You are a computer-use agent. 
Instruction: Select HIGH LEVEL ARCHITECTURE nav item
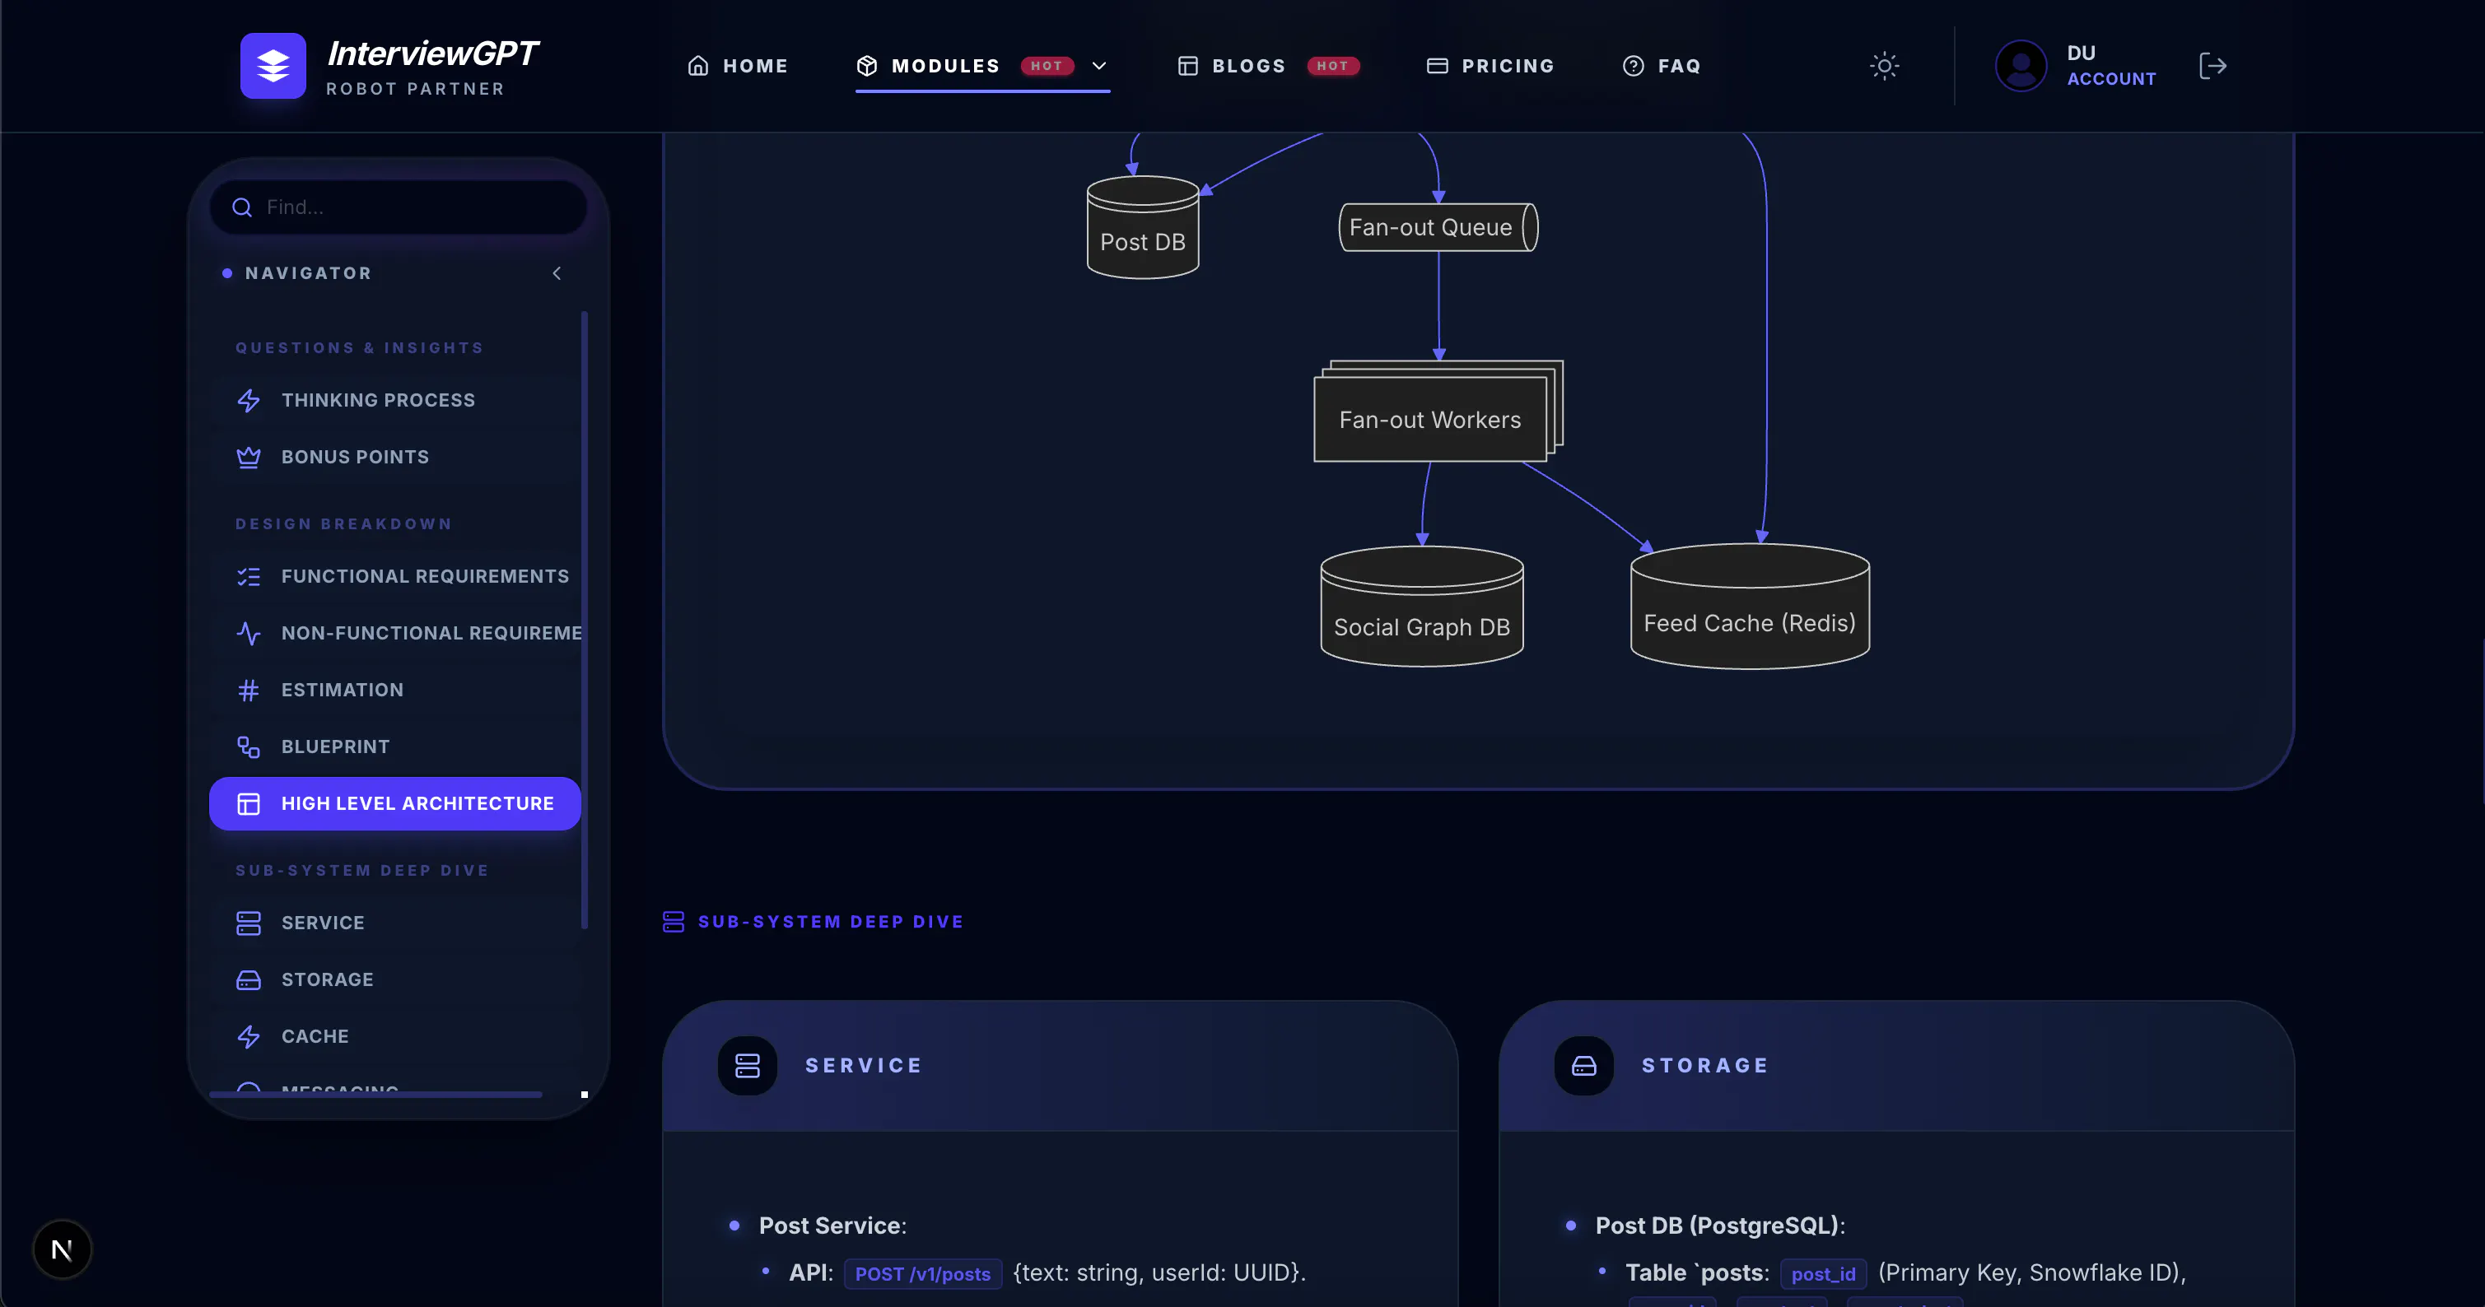pos(394,803)
